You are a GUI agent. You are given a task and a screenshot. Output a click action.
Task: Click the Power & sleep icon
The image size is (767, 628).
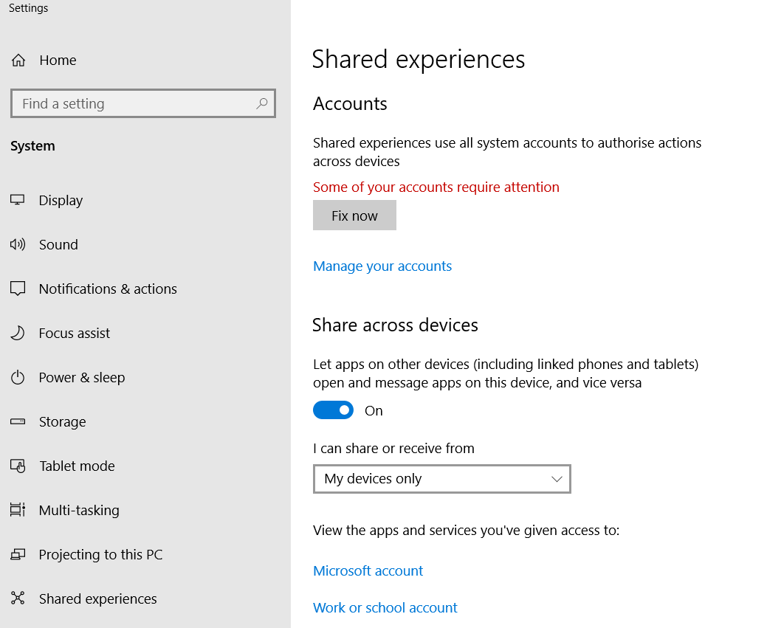coord(18,377)
